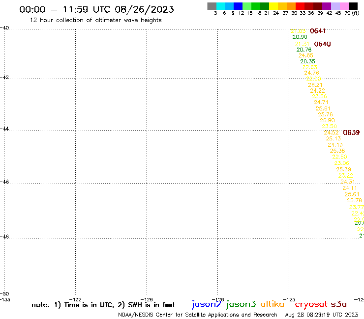
Task: Select the pure blue legend swatch
Action: 238,6
